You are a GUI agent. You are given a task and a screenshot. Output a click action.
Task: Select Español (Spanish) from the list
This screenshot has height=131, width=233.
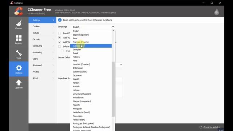[x=91, y=35]
